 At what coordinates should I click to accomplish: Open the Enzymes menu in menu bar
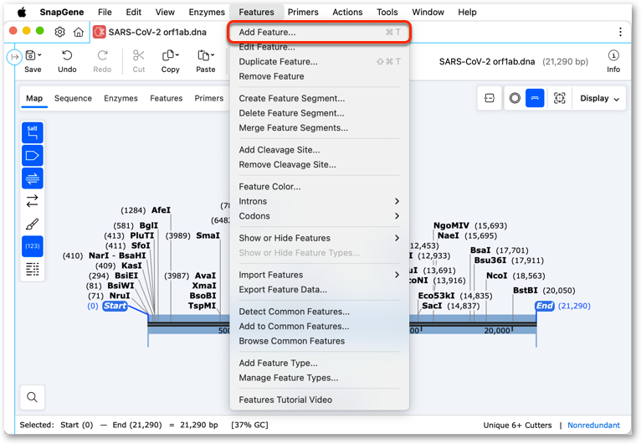[207, 13]
